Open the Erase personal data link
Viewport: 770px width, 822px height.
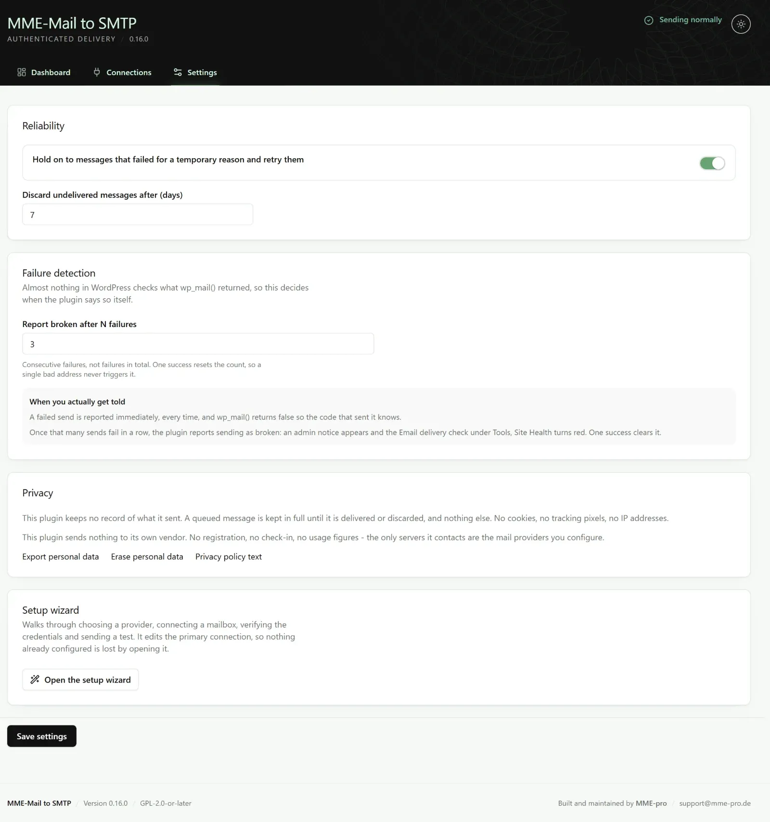(x=147, y=556)
